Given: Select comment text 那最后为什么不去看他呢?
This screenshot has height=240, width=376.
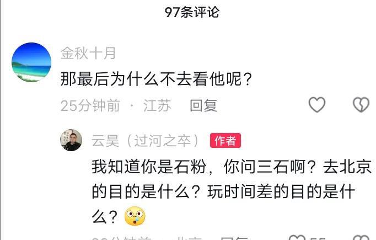Looking at the screenshot, I should click(156, 79).
